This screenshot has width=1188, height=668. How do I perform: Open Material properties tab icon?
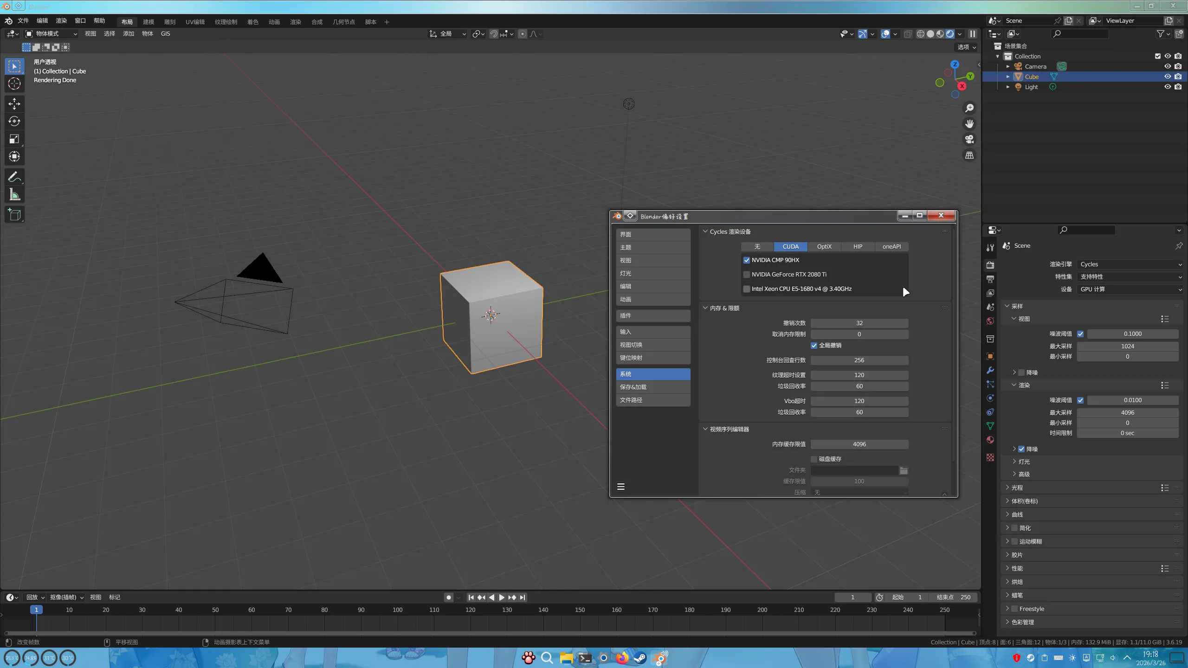(990, 440)
